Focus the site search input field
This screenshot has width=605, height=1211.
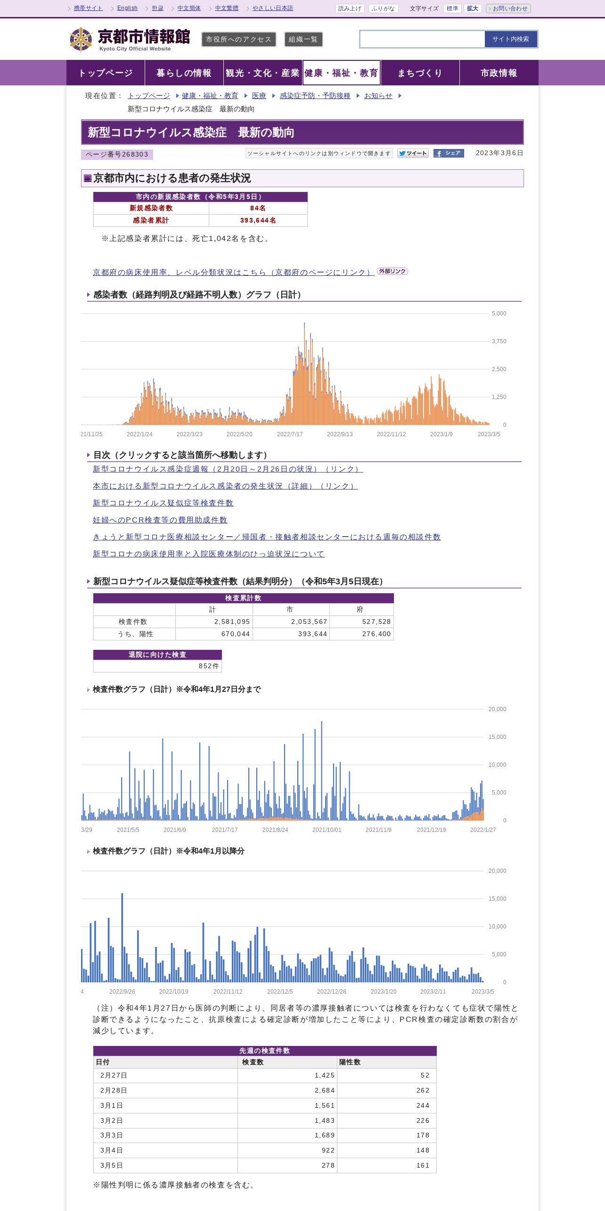423,39
